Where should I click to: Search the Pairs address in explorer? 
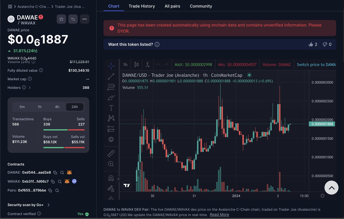(57, 190)
